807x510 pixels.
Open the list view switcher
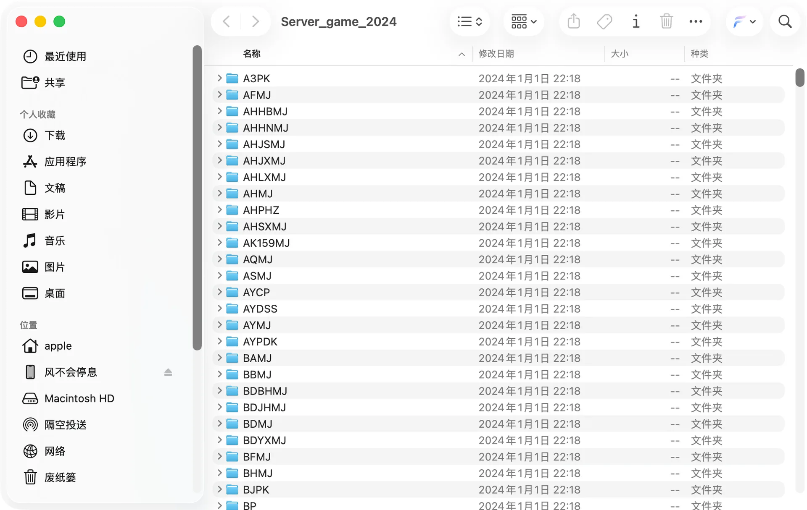tap(469, 21)
